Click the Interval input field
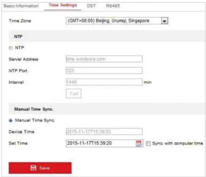The height and width of the screenshot is (177, 206). tap(104, 82)
